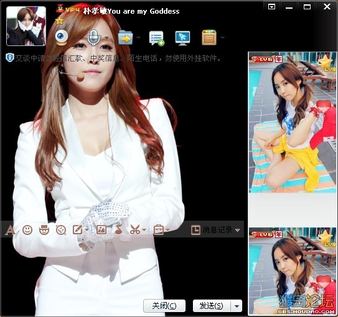Start a video call with webcam icon
The image size is (338, 317).
pyautogui.click(x=62, y=38)
